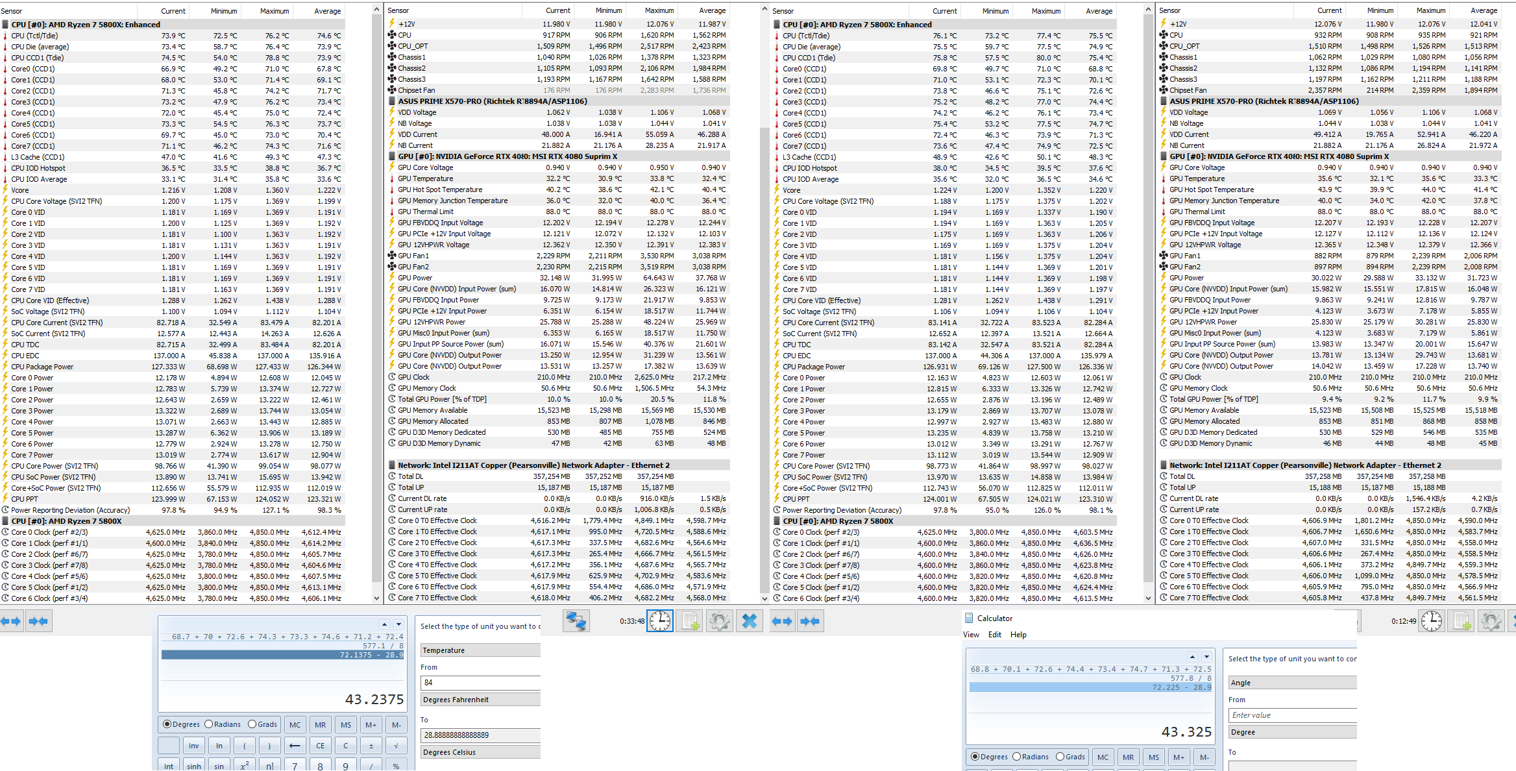Open the Angle unit type dropdown
The height and width of the screenshot is (771, 1516).
click(1292, 683)
